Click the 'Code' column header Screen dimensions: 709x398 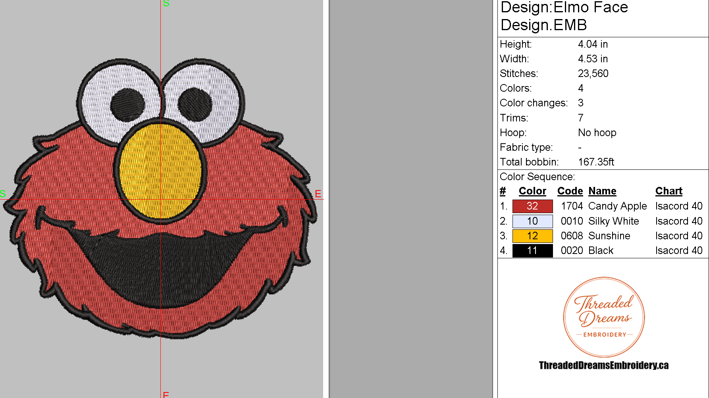pos(570,191)
